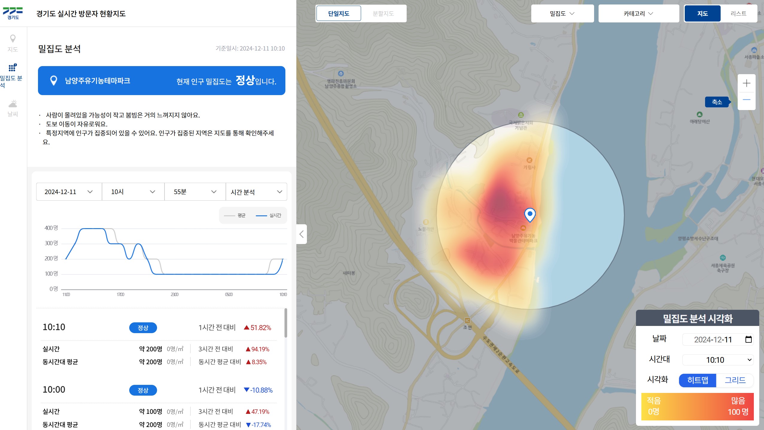Select 분할지도 split map mode
The image size is (764, 430).
[383, 13]
